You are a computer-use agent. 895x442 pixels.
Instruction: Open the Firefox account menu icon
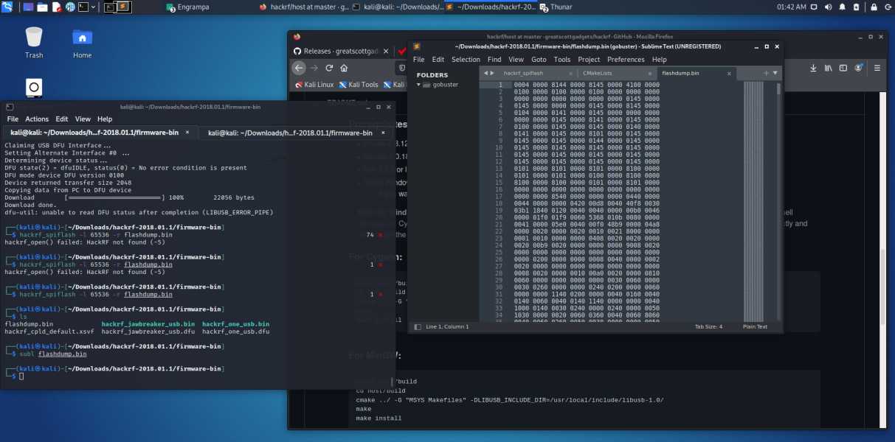tap(857, 68)
